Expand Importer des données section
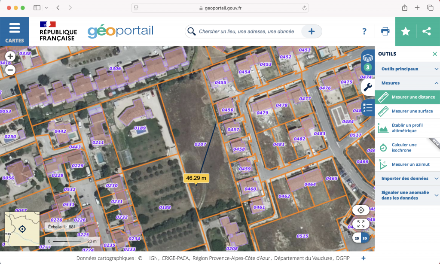Screen dimensions: 440x264 [x=407, y=178]
